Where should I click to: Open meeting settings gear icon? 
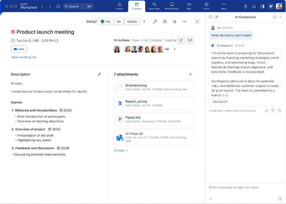pos(165,21)
